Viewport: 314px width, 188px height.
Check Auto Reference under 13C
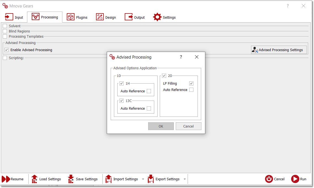(149, 109)
